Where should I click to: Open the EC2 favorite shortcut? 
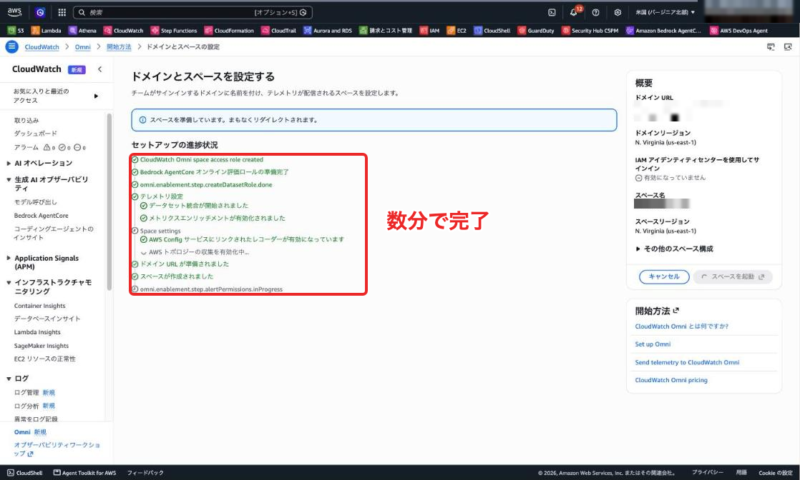click(x=457, y=31)
